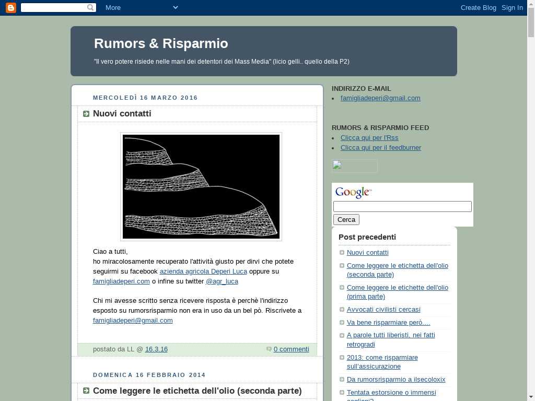Open the @agr_luca twitter link

[x=222, y=281]
